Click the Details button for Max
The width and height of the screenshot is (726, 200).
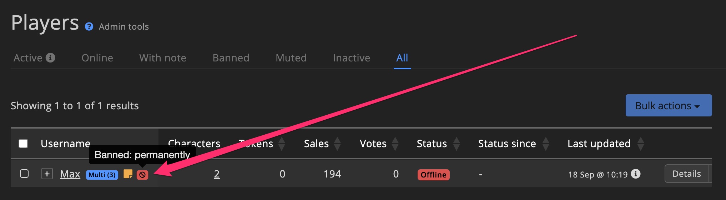pos(686,174)
